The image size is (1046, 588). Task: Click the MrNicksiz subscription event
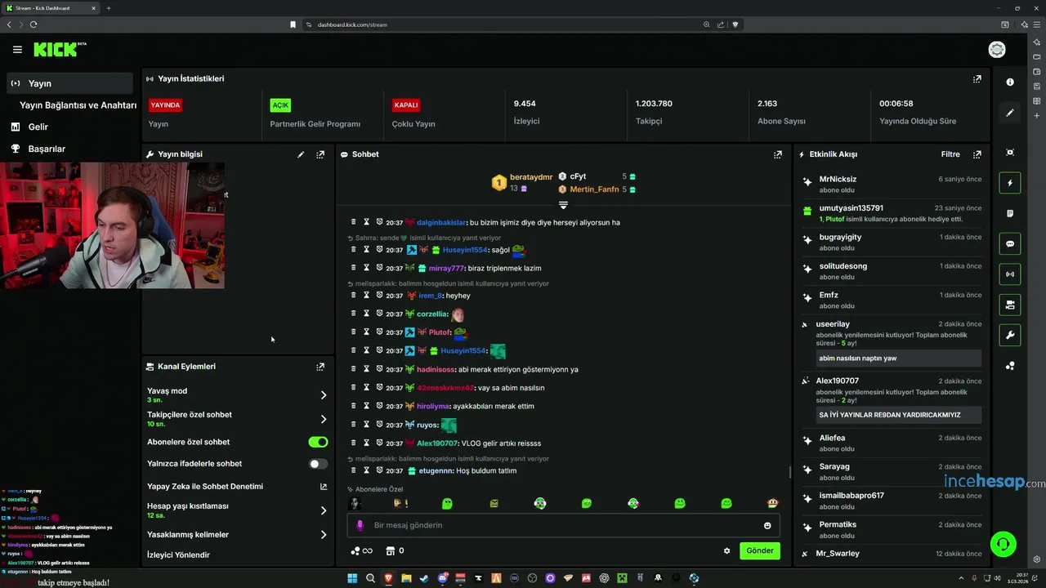[892, 184]
